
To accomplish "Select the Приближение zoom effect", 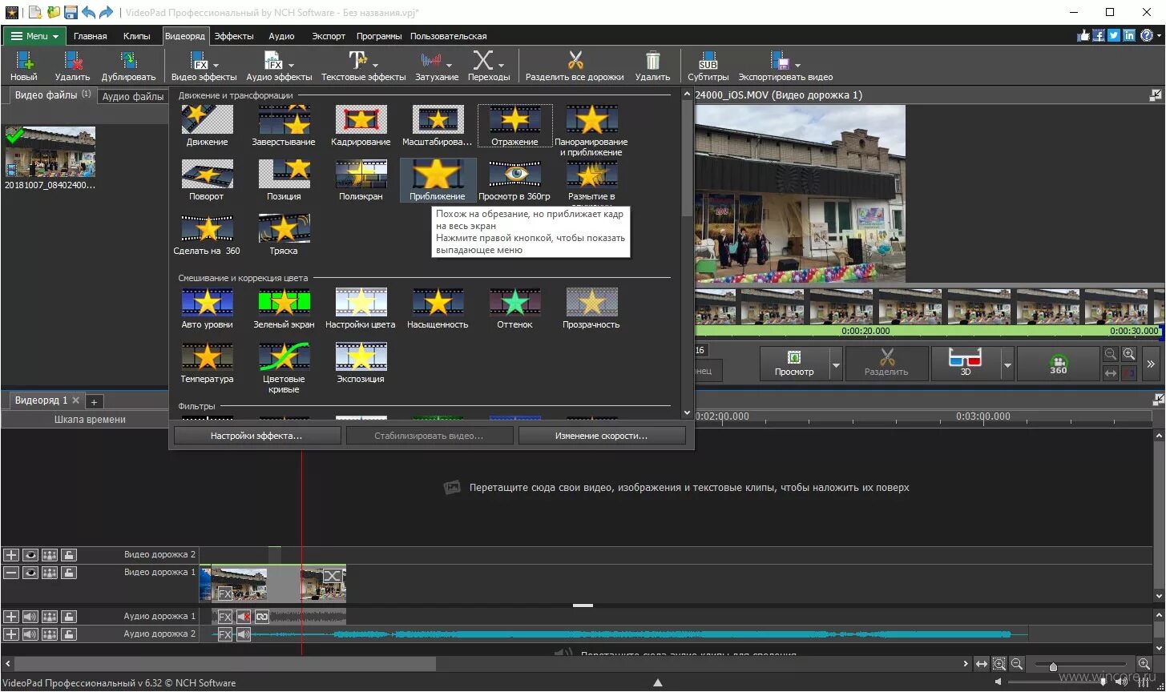I will [x=438, y=180].
